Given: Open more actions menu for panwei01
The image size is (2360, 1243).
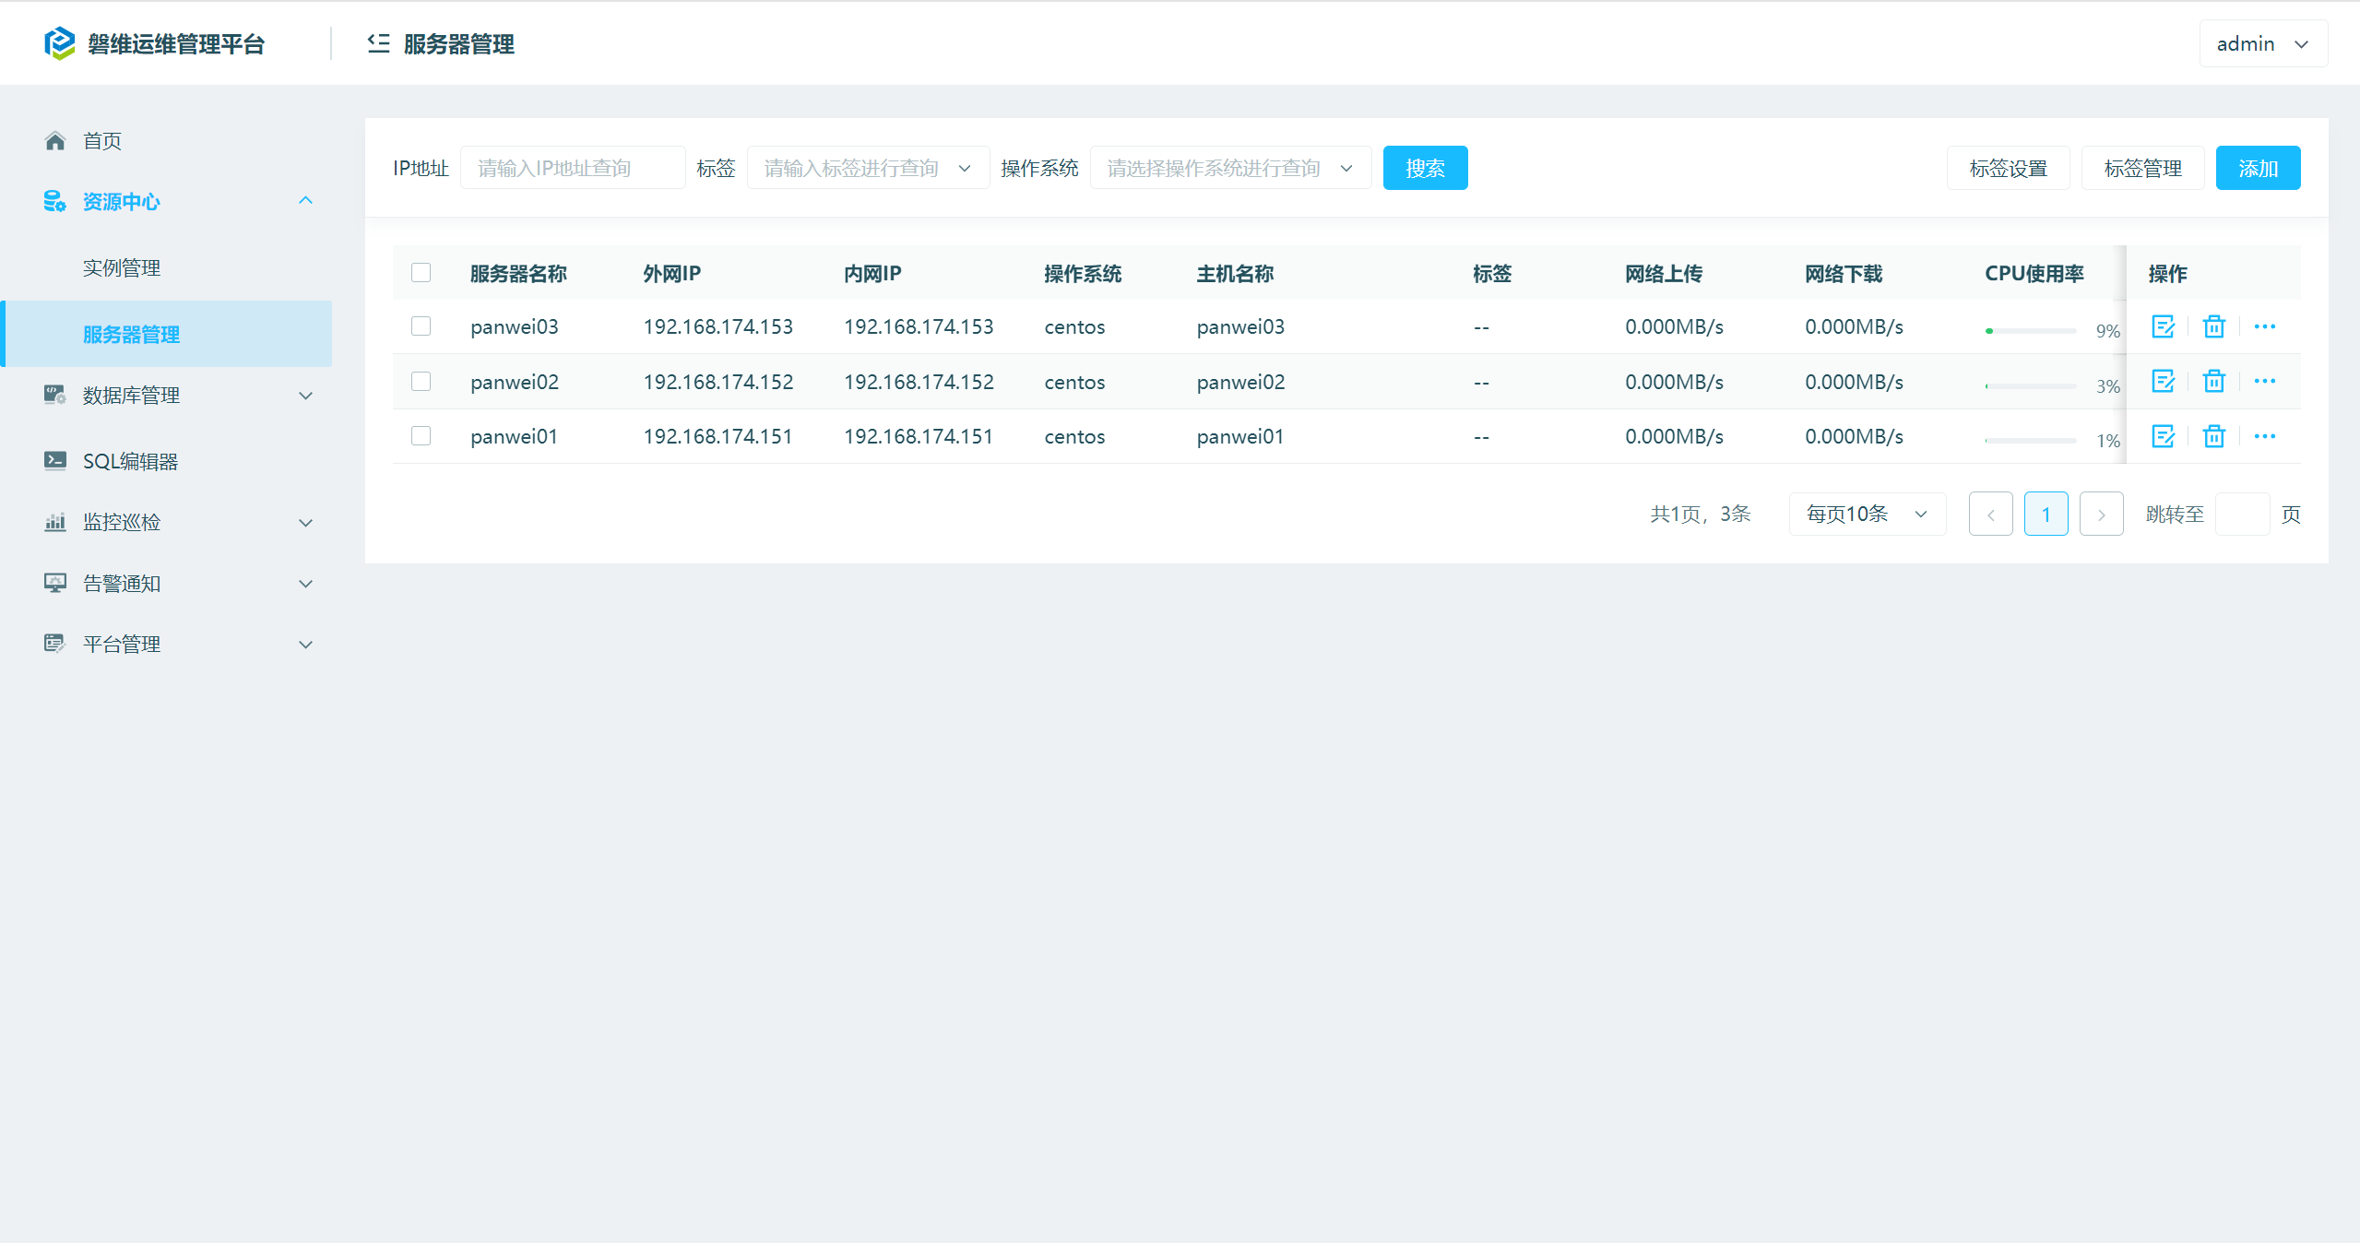Looking at the screenshot, I should 2264,436.
